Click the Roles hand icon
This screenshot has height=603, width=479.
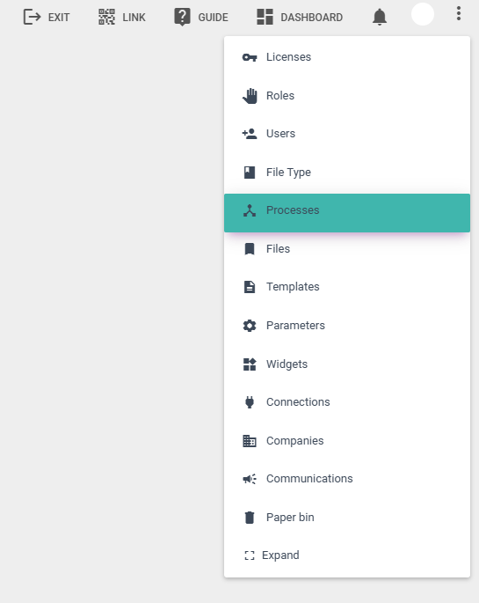coord(250,96)
